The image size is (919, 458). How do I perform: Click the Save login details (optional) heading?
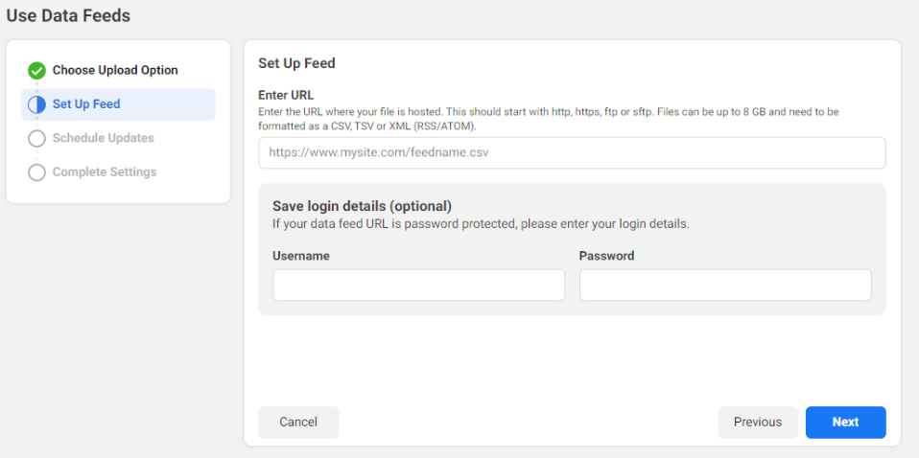362,206
